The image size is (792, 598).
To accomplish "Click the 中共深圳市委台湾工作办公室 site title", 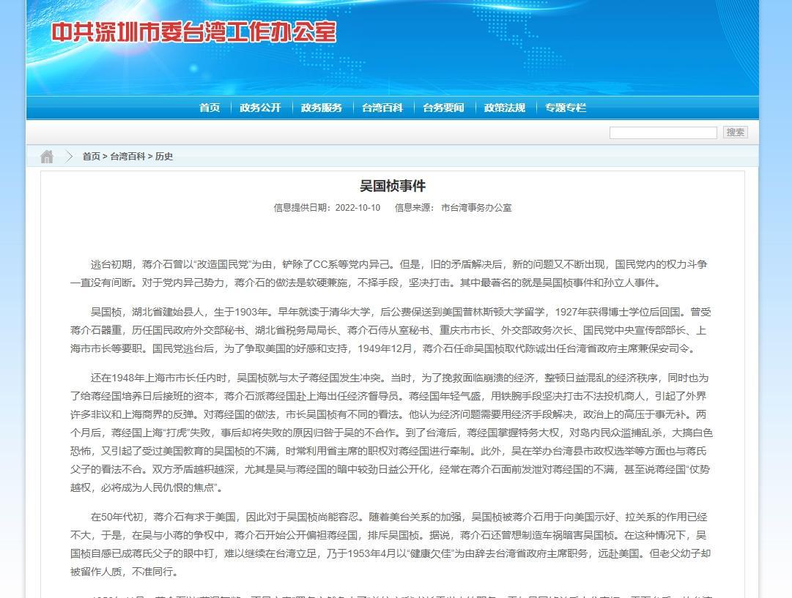I will [x=193, y=31].
